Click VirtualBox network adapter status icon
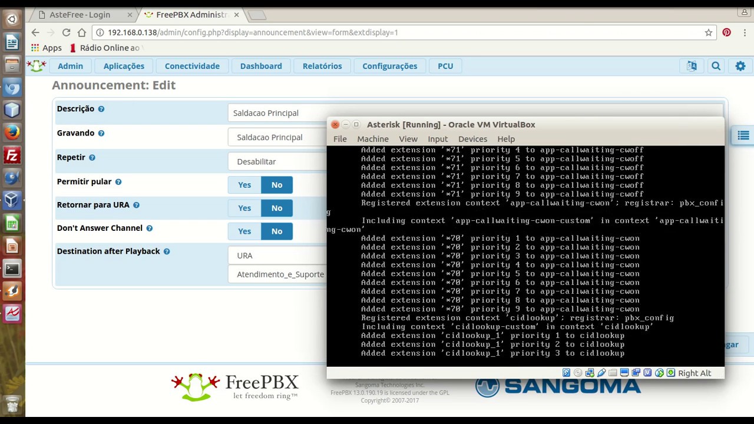 click(590, 373)
